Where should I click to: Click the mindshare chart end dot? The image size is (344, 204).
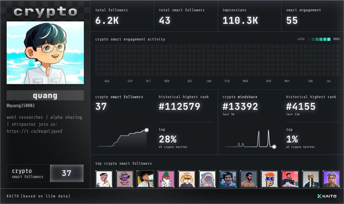(x=274, y=146)
